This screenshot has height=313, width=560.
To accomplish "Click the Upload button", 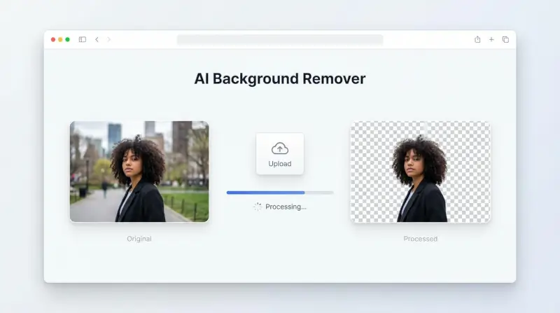I will [279, 153].
